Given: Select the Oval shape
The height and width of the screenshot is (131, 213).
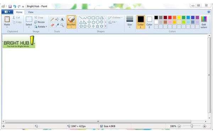Looking at the screenshot, I should pos(89,18).
